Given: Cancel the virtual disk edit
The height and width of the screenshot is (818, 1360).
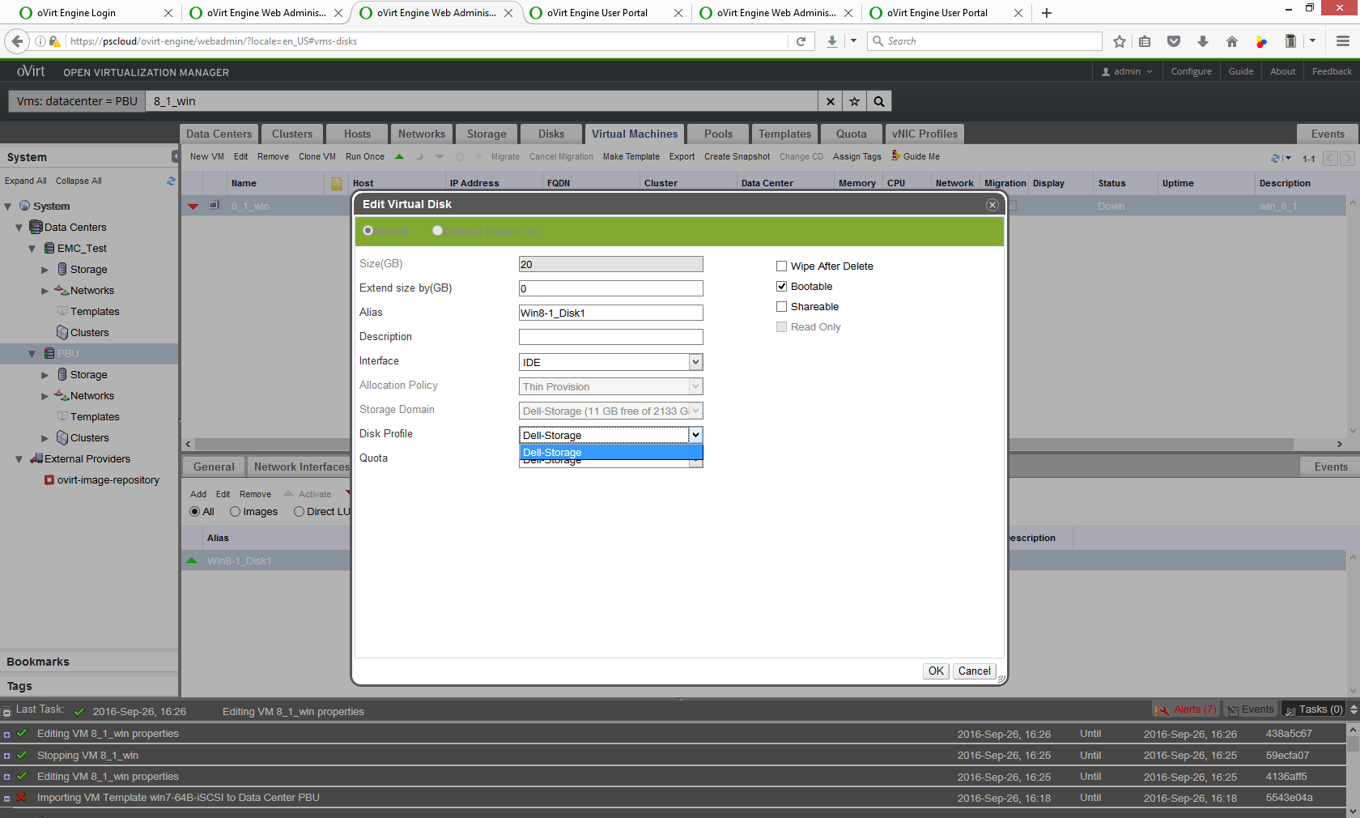Looking at the screenshot, I should click(974, 671).
